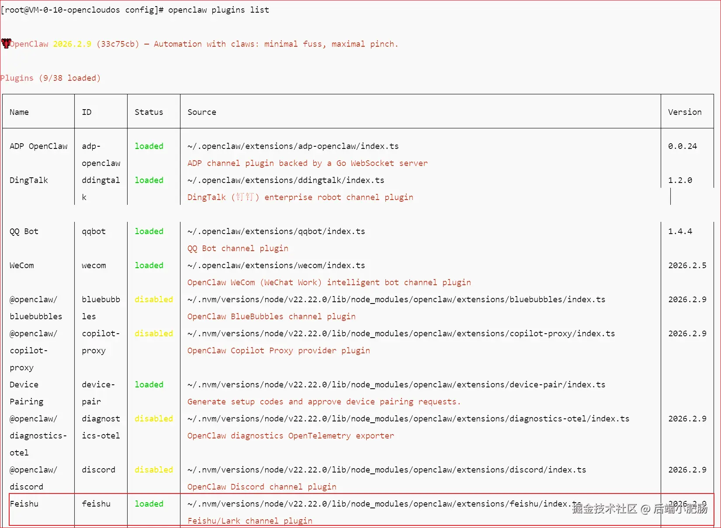Click the adp-openclaw/index.ts source path
Image resolution: width=721 pixels, height=528 pixels.
293,146
